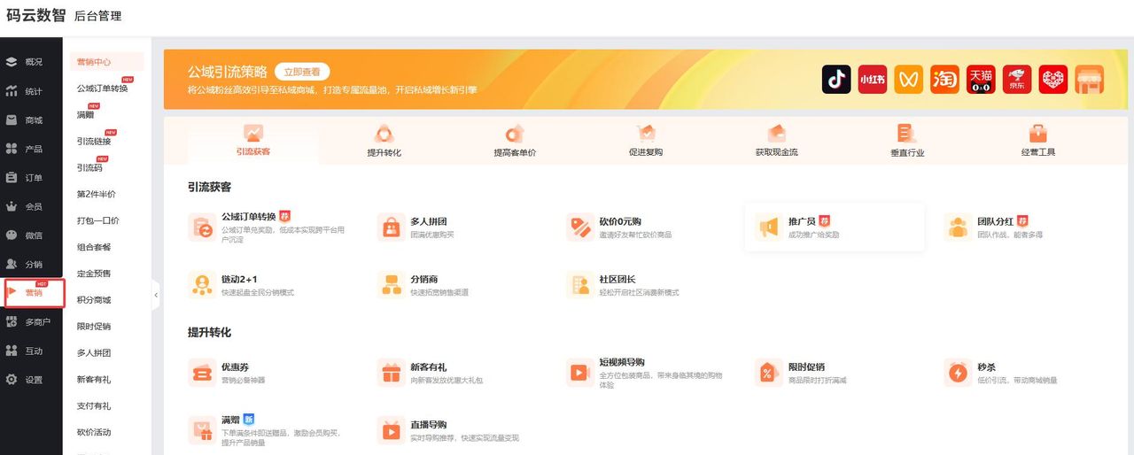Open 多人拼团 in the submenu
The height and width of the screenshot is (455, 1134).
coord(94,353)
